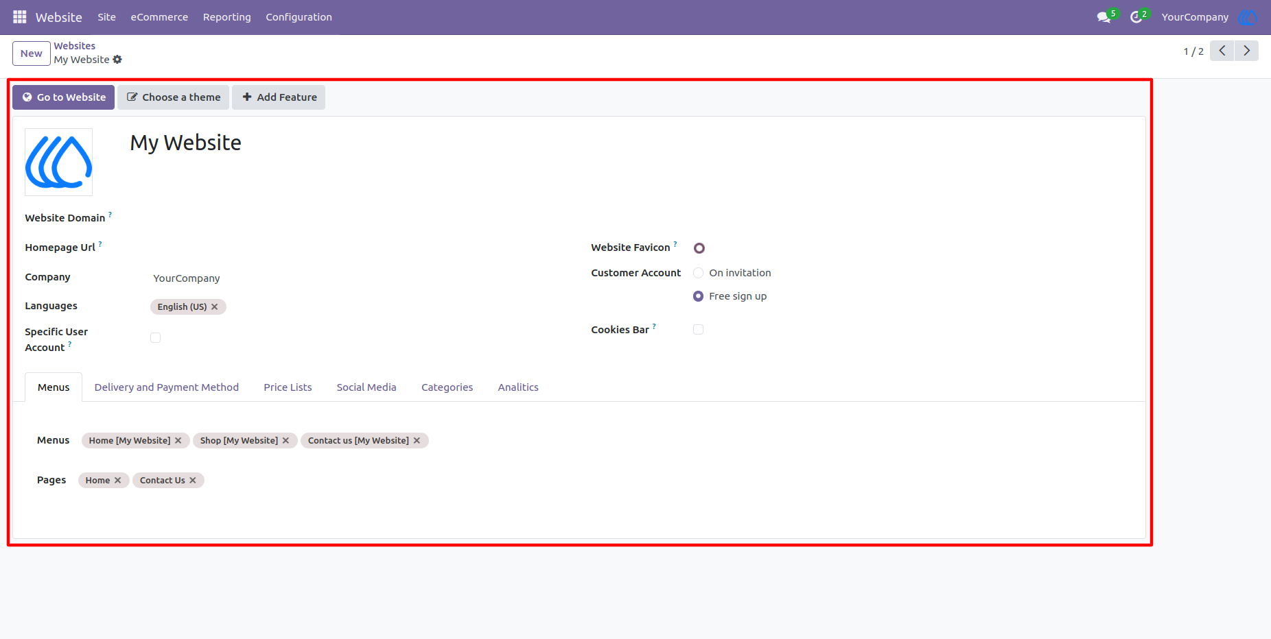
Task: Toggle the Cookies Bar checkbox
Action: pos(698,329)
